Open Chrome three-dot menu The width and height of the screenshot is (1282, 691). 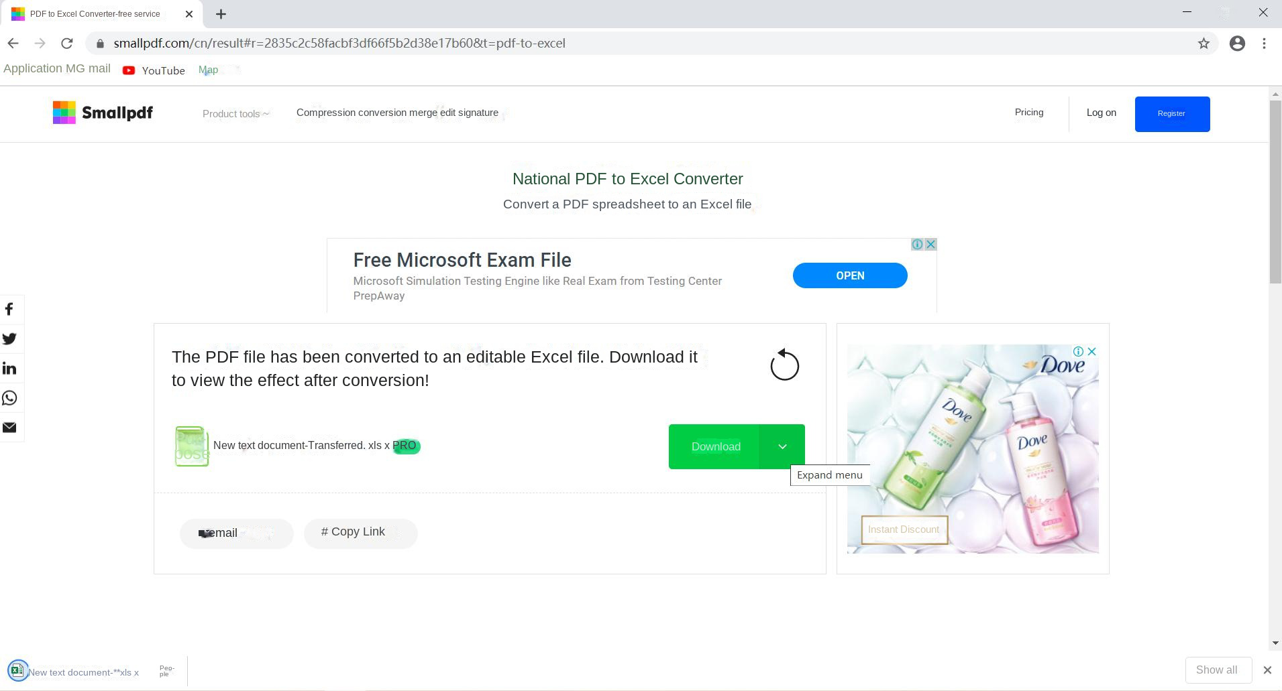1264,44
